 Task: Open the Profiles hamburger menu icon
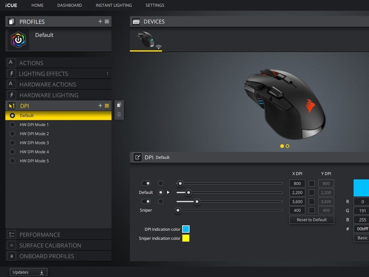click(x=107, y=21)
